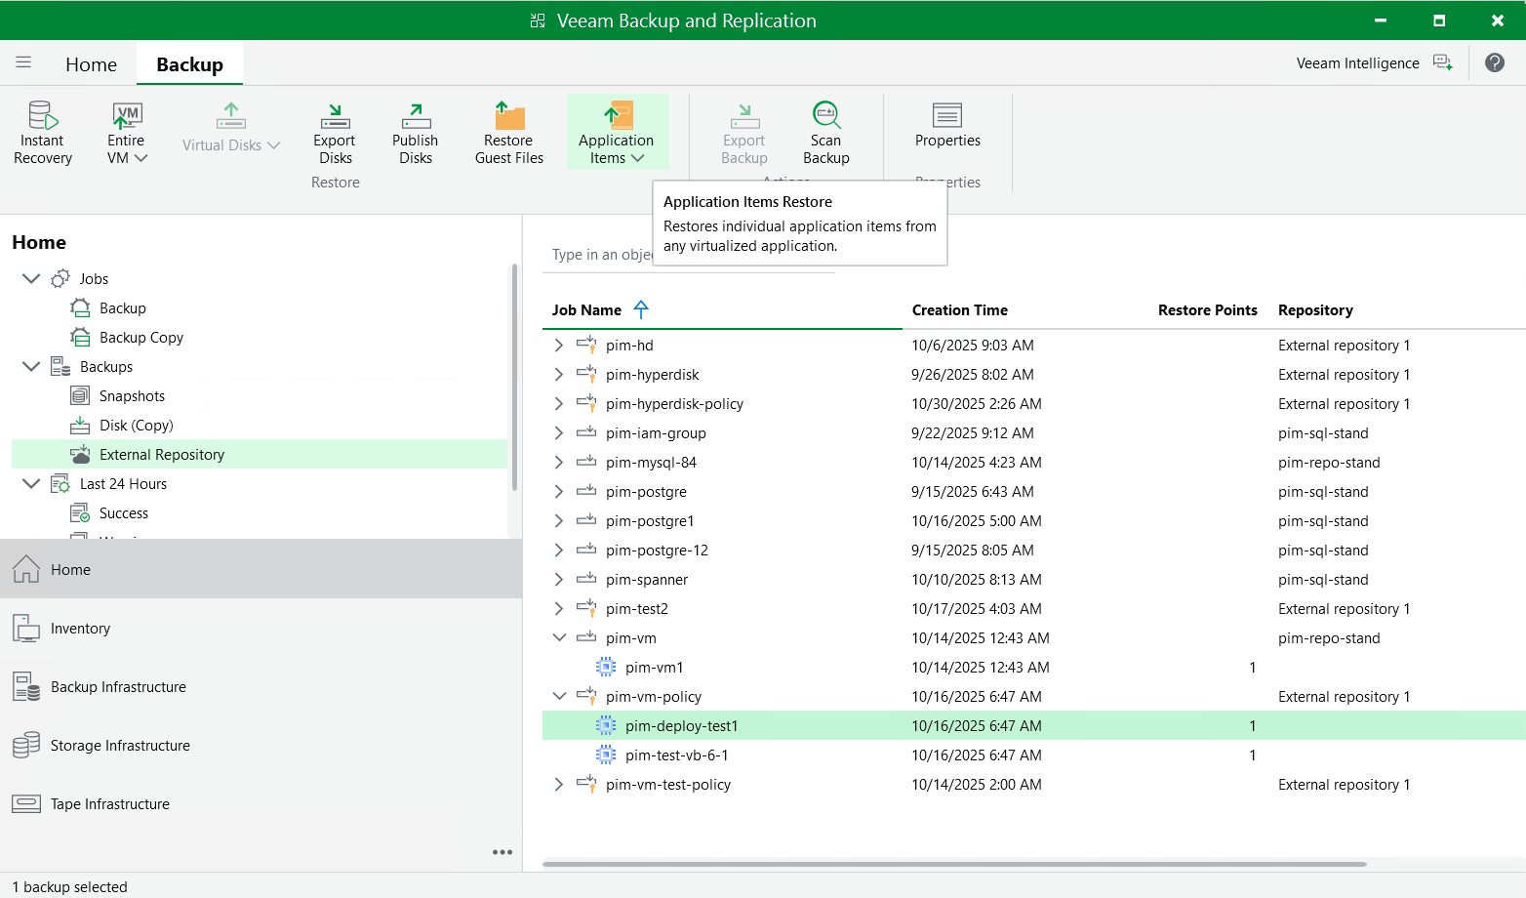Viewport: 1526px width, 898px height.
Task: Select Success under Last 24 Hours
Action: [124, 513]
